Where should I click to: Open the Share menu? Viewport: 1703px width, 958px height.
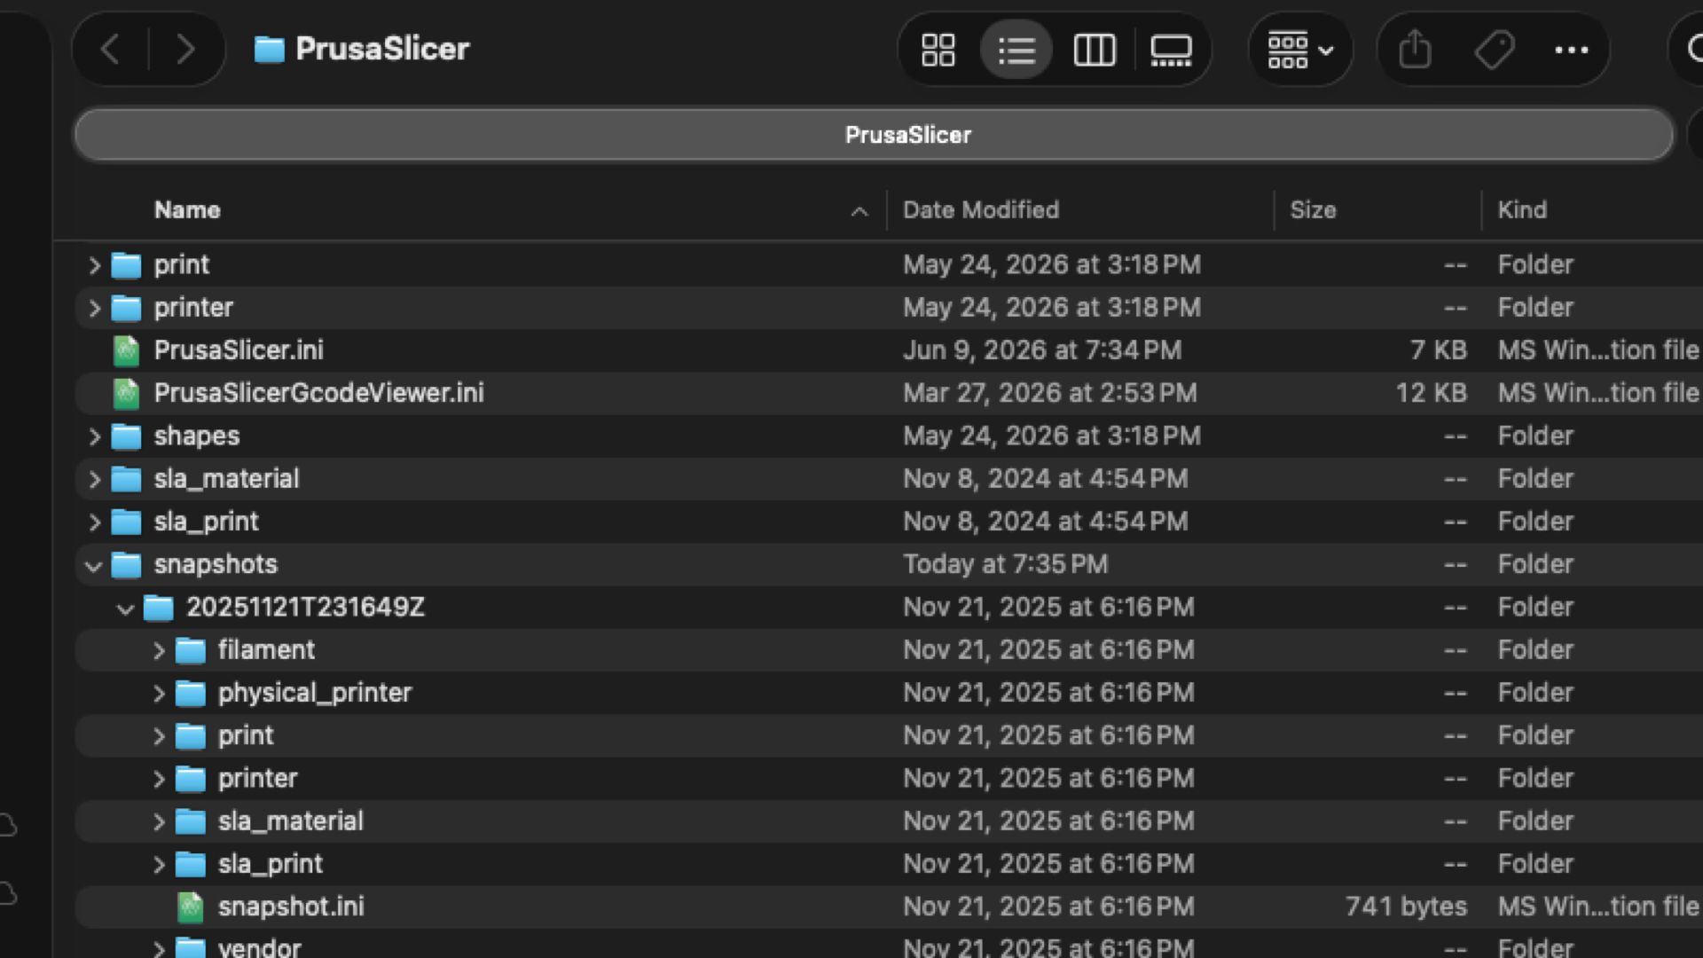pos(1415,50)
